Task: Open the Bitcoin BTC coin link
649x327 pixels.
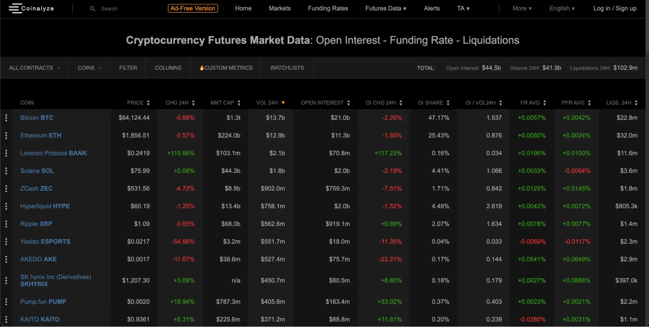Action: click(x=37, y=118)
